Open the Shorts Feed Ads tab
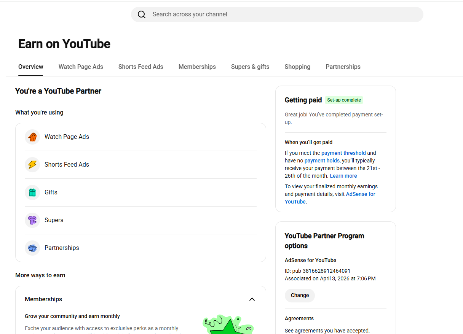Viewport: 463px width, 334px height. coord(141,67)
